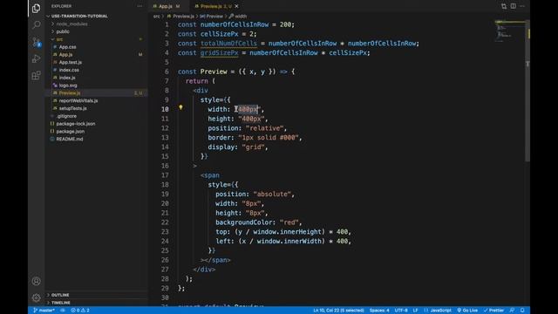Screen dimensions: 558x314
Task: Open Explorer more actions ellipsis
Action: pos(139,6)
